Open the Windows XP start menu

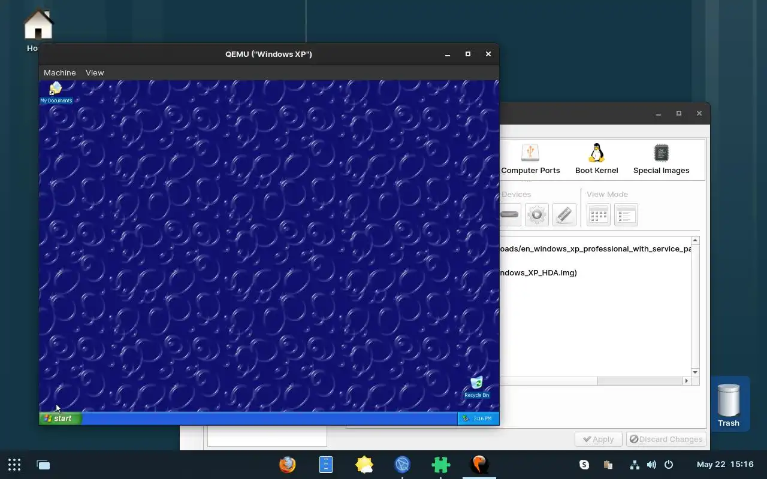tap(60, 419)
